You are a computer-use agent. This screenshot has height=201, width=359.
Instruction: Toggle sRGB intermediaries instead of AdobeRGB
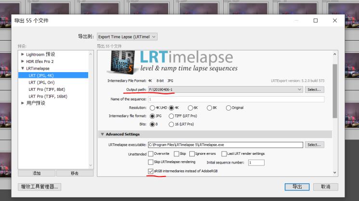pyautogui.click(x=151, y=171)
